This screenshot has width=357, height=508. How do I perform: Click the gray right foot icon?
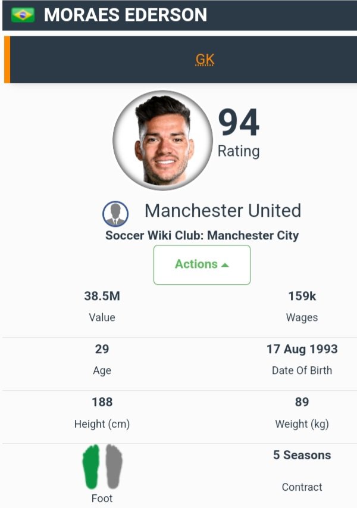113,466
